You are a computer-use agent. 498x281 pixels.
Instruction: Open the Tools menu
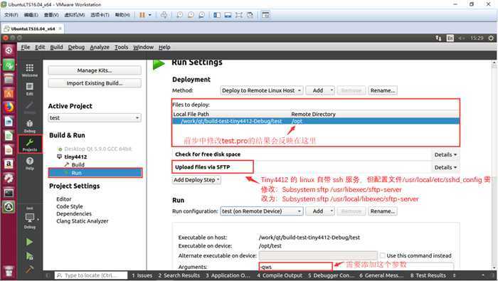pos(122,47)
